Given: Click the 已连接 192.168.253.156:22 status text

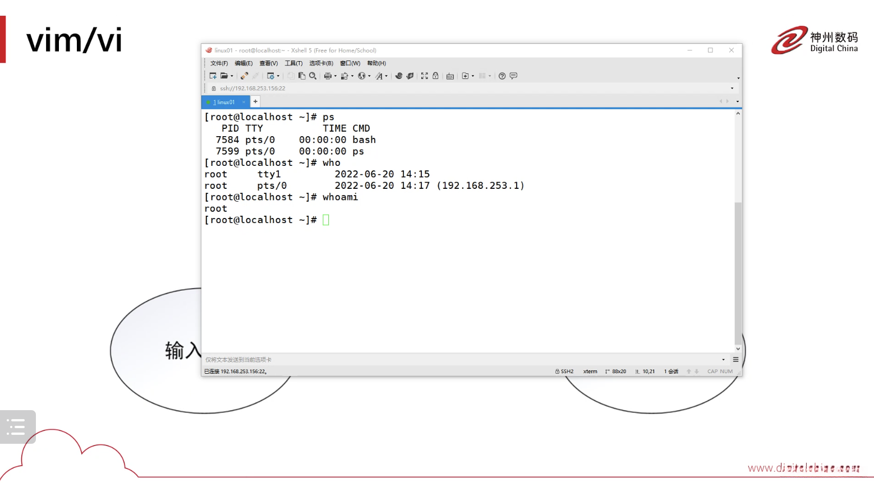Looking at the screenshot, I should 236,371.
